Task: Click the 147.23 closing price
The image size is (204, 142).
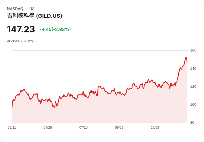Action: 21,29
